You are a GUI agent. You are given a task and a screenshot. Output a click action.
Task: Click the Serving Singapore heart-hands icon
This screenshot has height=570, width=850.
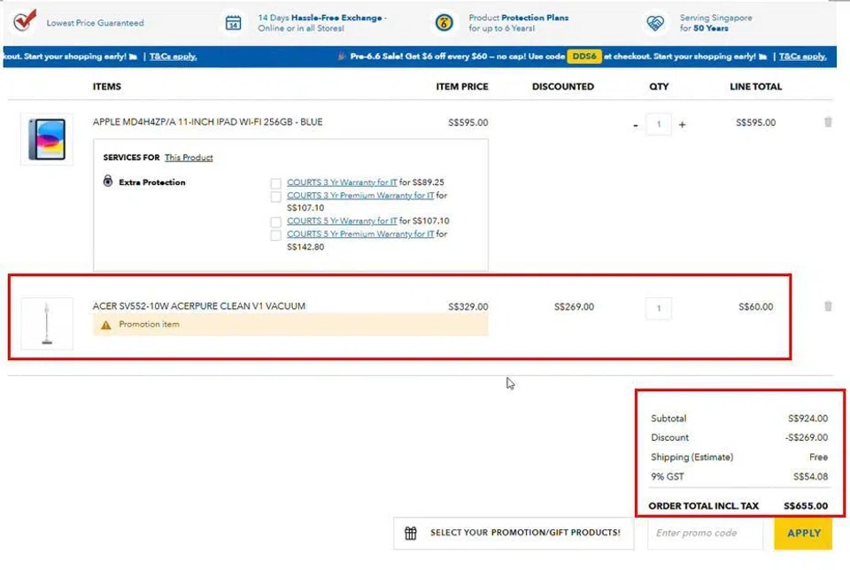(x=655, y=21)
